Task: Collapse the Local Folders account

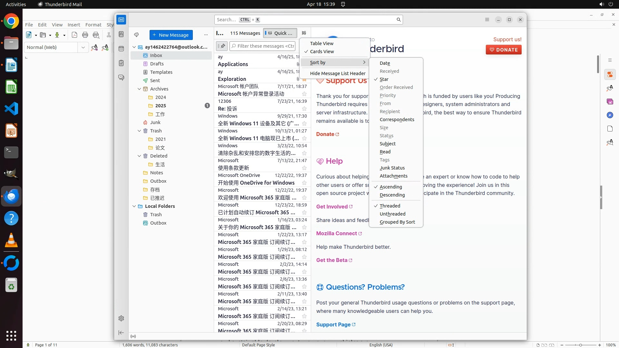Action: pos(134,206)
